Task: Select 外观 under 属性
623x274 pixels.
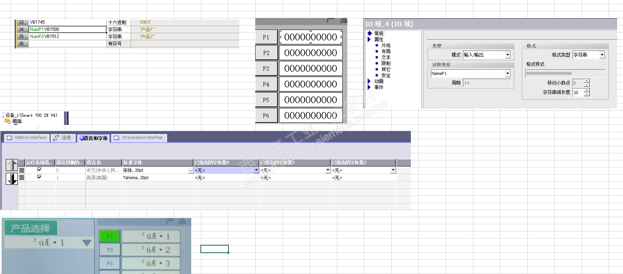Action: (386, 46)
